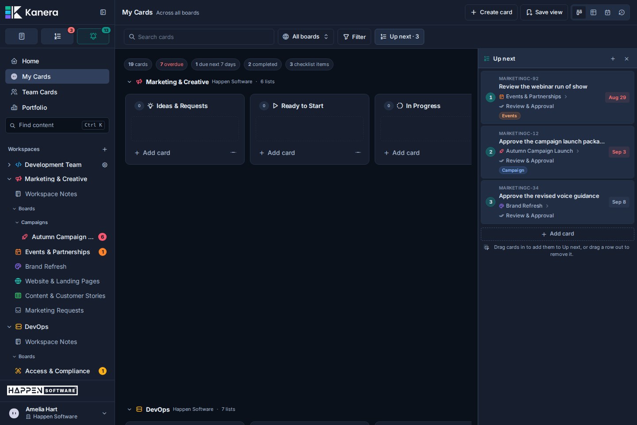Collapse the DevOps workspace in sidebar
This screenshot has width=637, height=425.
(9, 327)
